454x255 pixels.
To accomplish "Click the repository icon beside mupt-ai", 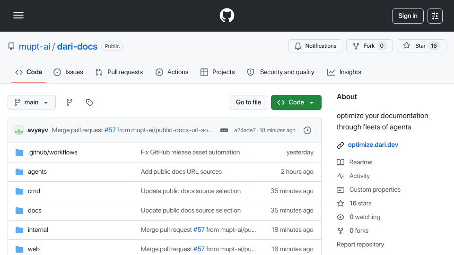I will [x=11, y=46].
